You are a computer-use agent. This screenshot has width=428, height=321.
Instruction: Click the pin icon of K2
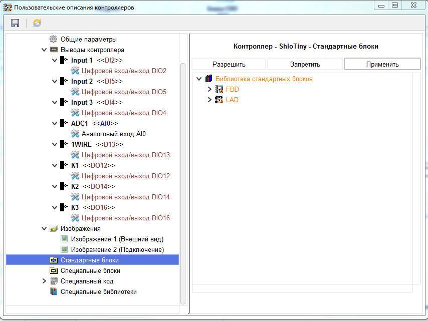point(64,186)
